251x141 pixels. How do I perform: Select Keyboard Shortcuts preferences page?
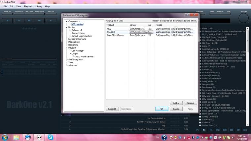pos(77,39)
